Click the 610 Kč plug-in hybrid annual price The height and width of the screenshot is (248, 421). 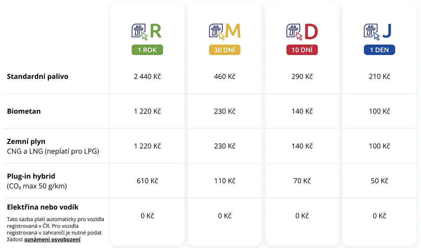[147, 181]
